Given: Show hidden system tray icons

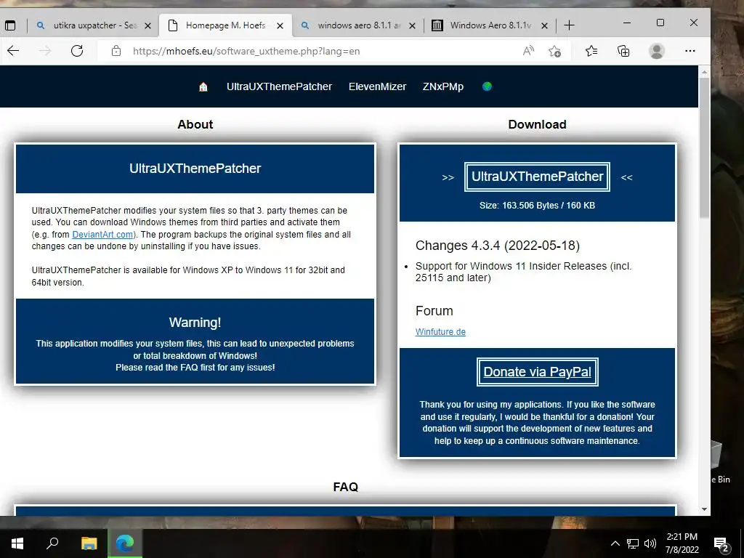Looking at the screenshot, I should click(615, 543).
